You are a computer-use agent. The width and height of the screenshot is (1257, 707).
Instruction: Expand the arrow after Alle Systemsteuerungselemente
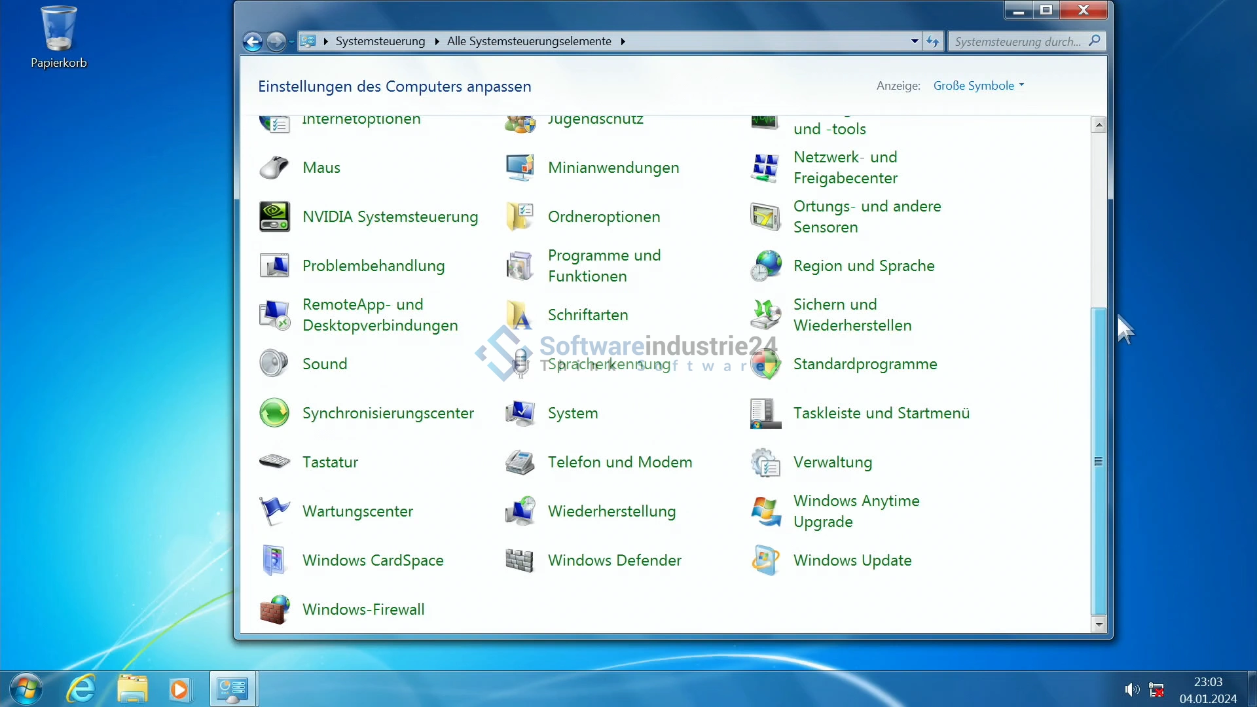point(623,41)
